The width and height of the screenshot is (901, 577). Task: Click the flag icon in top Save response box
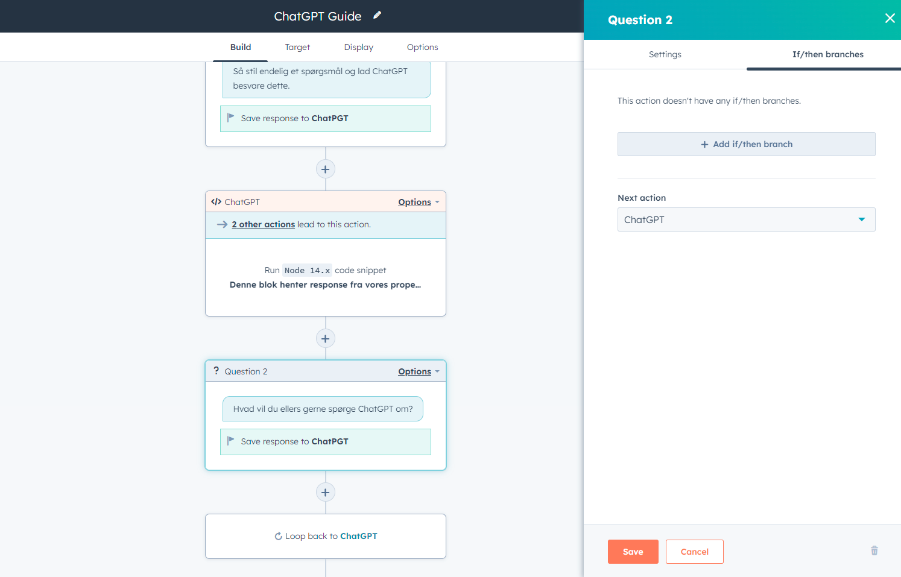pyautogui.click(x=230, y=118)
